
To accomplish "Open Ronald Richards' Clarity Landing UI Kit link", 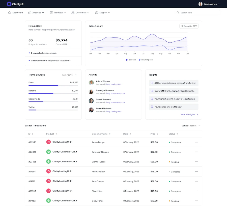I will [x=113, y=112].
